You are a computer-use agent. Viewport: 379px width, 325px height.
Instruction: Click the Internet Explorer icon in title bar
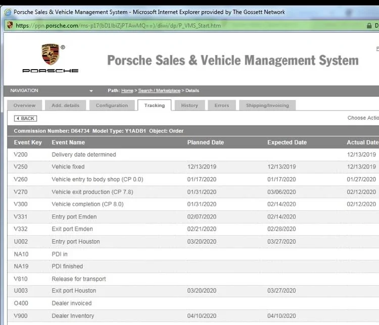point(8,12)
